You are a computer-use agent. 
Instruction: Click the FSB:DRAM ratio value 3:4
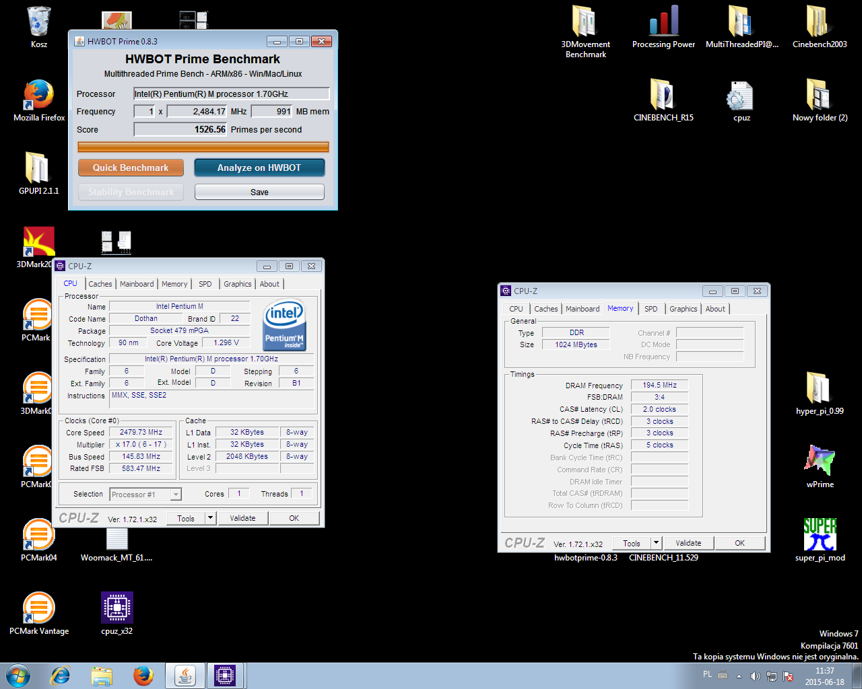[x=659, y=397]
